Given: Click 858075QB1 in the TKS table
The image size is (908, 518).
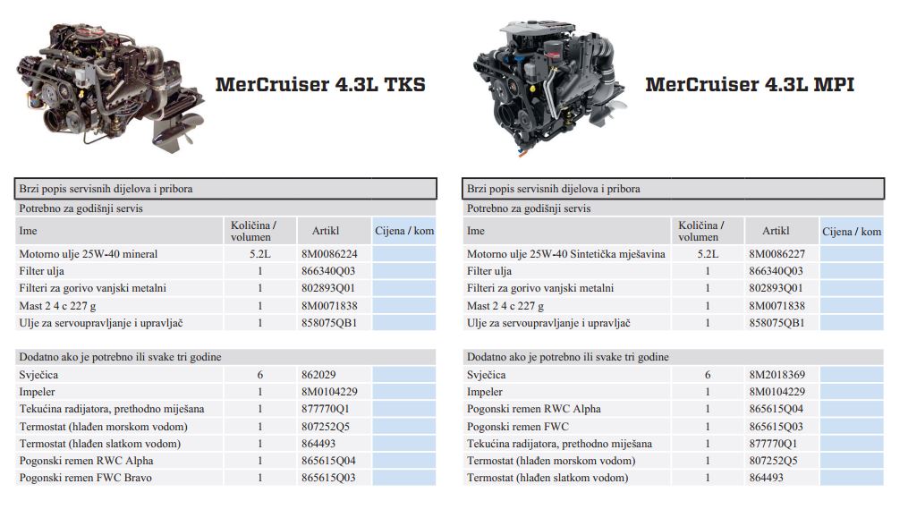Looking at the screenshot, I should coord(329,323).
